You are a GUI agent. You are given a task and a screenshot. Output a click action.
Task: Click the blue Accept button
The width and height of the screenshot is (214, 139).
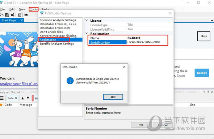202,73
